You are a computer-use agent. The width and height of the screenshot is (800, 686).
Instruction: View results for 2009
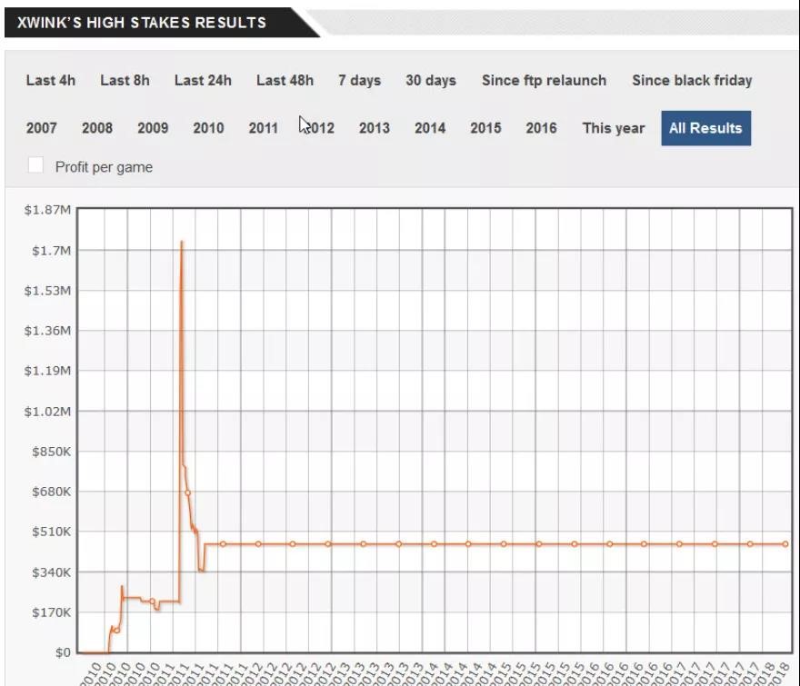coord(153,128)
